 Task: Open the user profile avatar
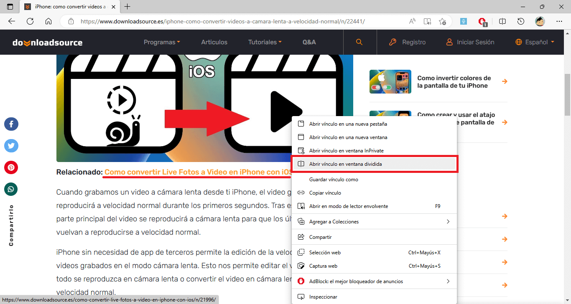click(540, 21)
